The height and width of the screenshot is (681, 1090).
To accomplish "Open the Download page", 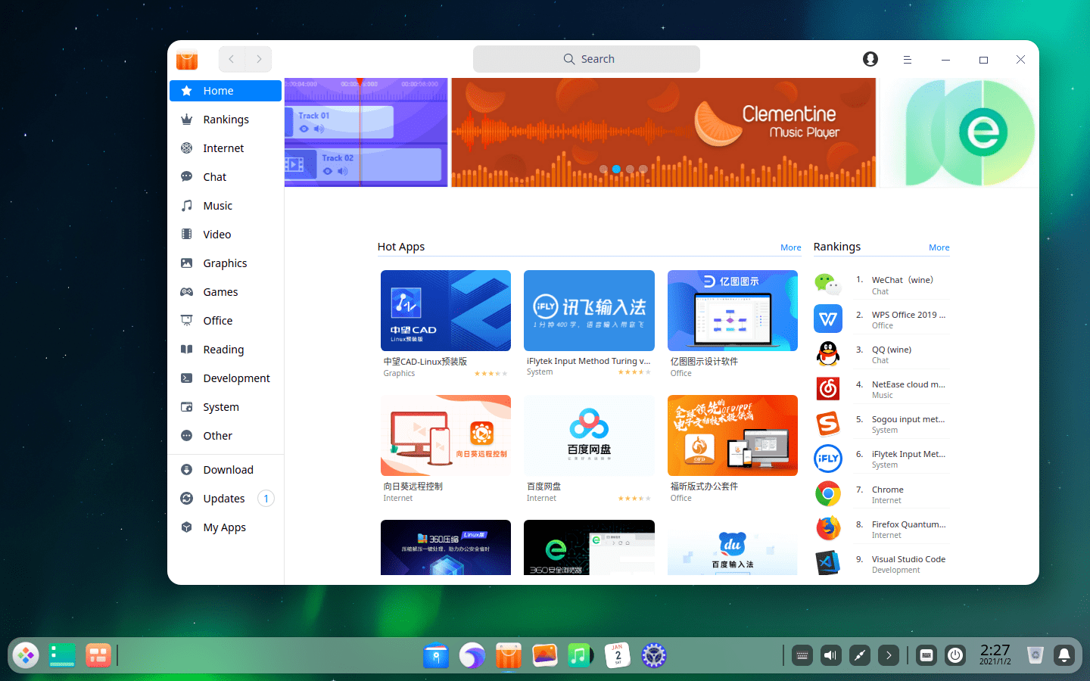I will click(226, 470).
